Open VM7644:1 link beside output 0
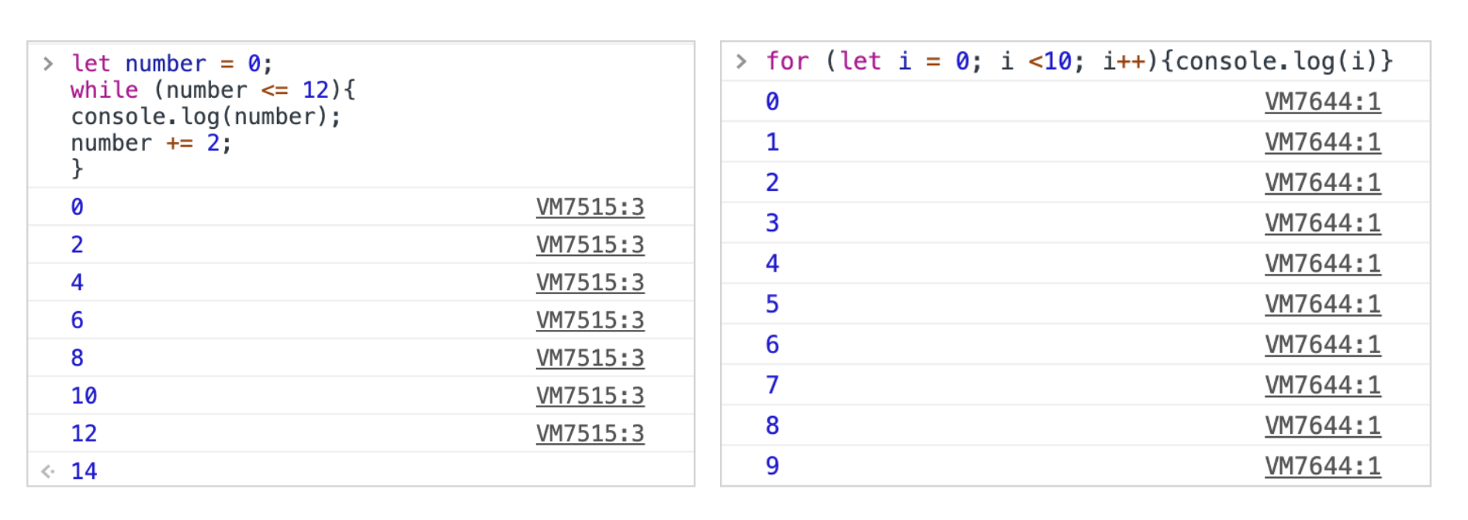The image size is (1468, 520). coord(1323,102)
